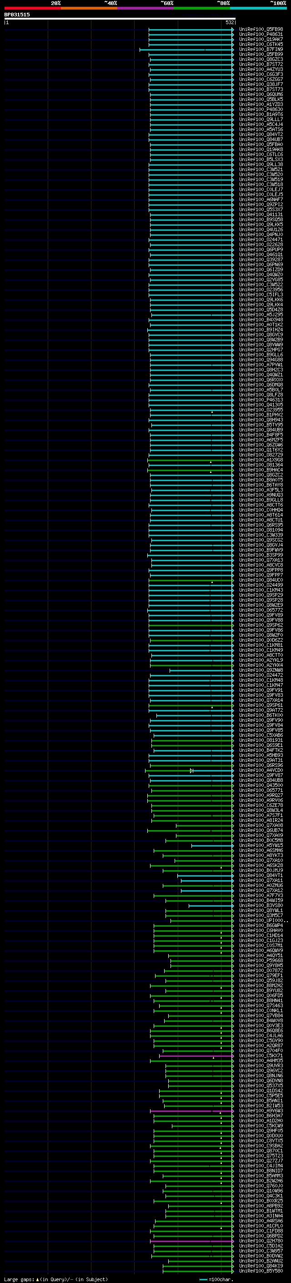Select hit UniRef100_B0JMJ9
The width and height of the screenshot is (291, 1283).
tap(261, 871)
